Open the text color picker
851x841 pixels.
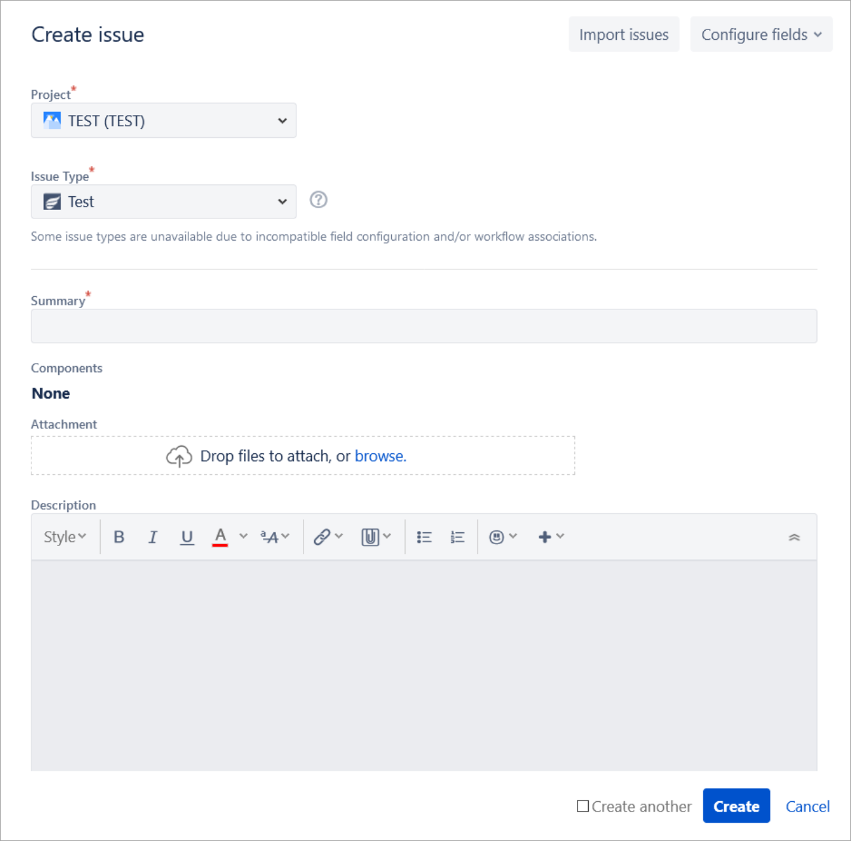point(220,536)
